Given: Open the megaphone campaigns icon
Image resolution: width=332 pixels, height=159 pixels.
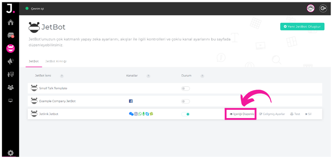Looking at the screenshot, I should tap(11, 61).
